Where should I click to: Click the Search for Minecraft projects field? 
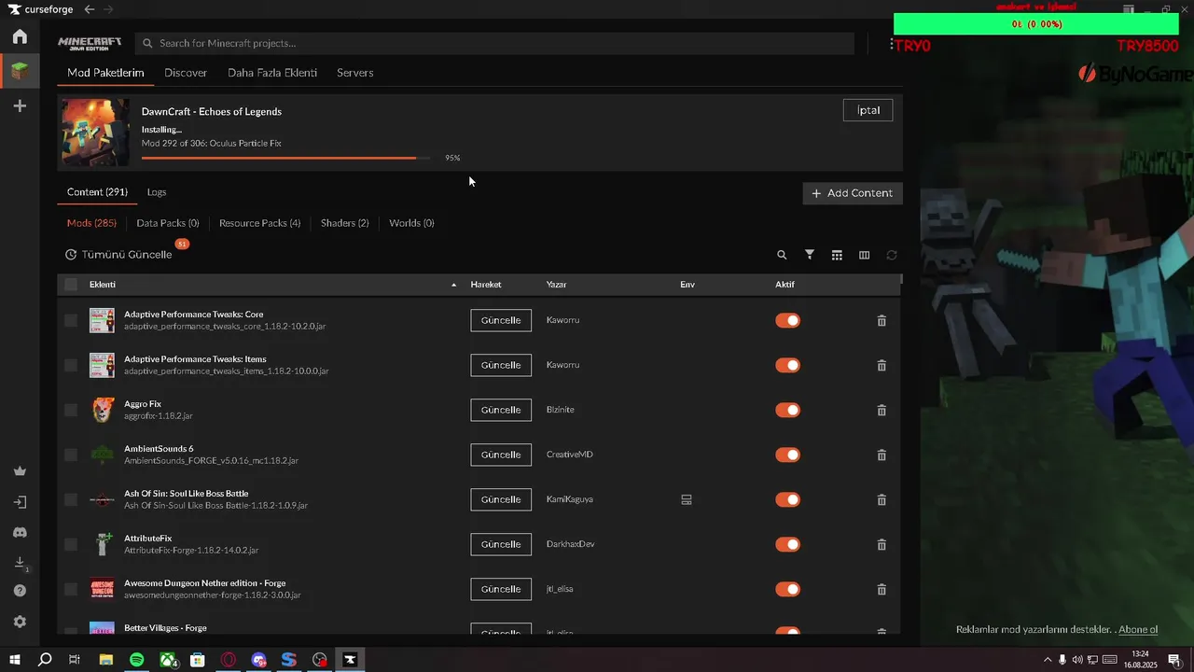click(x=494, y=43)
